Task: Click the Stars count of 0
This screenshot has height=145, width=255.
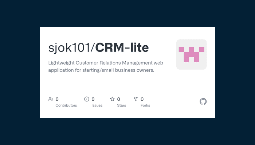Action: pyautogui.click(x=119, y=99)
